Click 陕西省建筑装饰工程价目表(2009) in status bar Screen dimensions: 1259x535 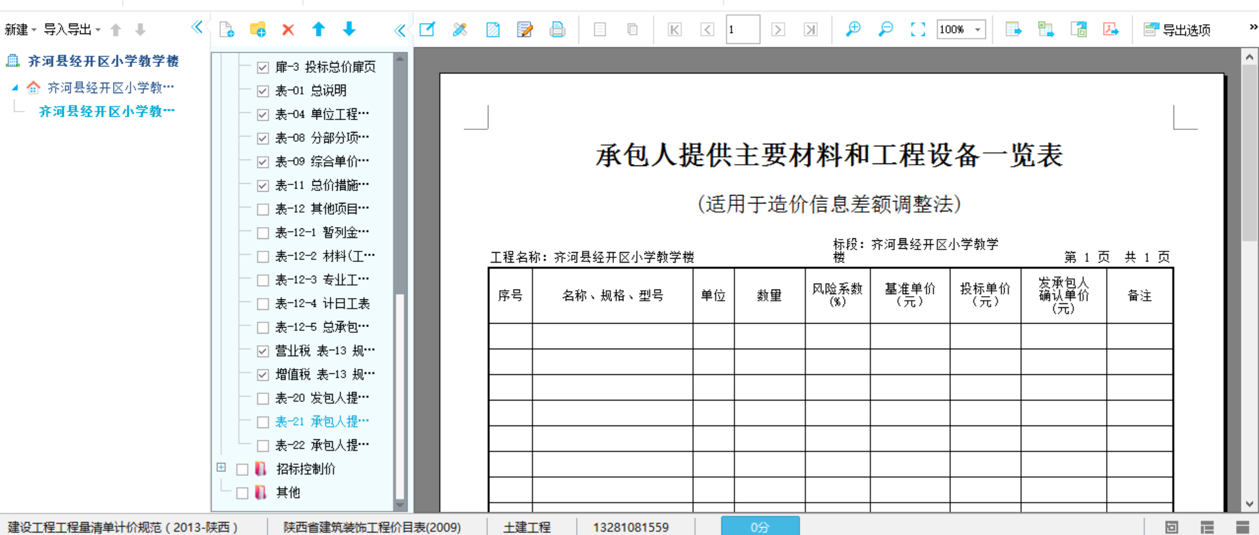372,527
